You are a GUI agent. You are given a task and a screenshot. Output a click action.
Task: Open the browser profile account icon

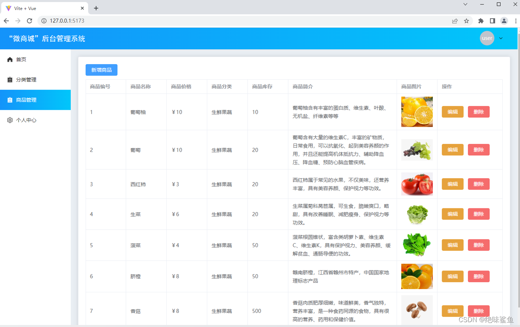pos(504,21)
